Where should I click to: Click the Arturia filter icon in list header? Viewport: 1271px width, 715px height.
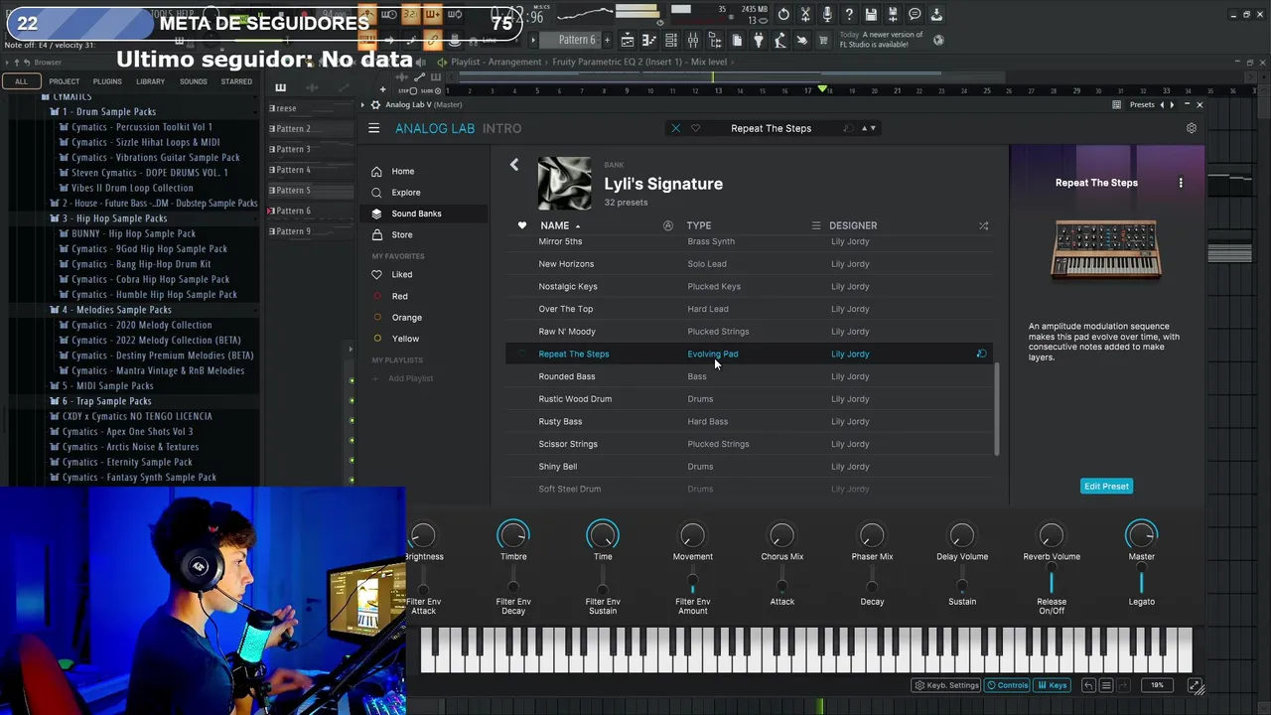[x=667, y=225]
